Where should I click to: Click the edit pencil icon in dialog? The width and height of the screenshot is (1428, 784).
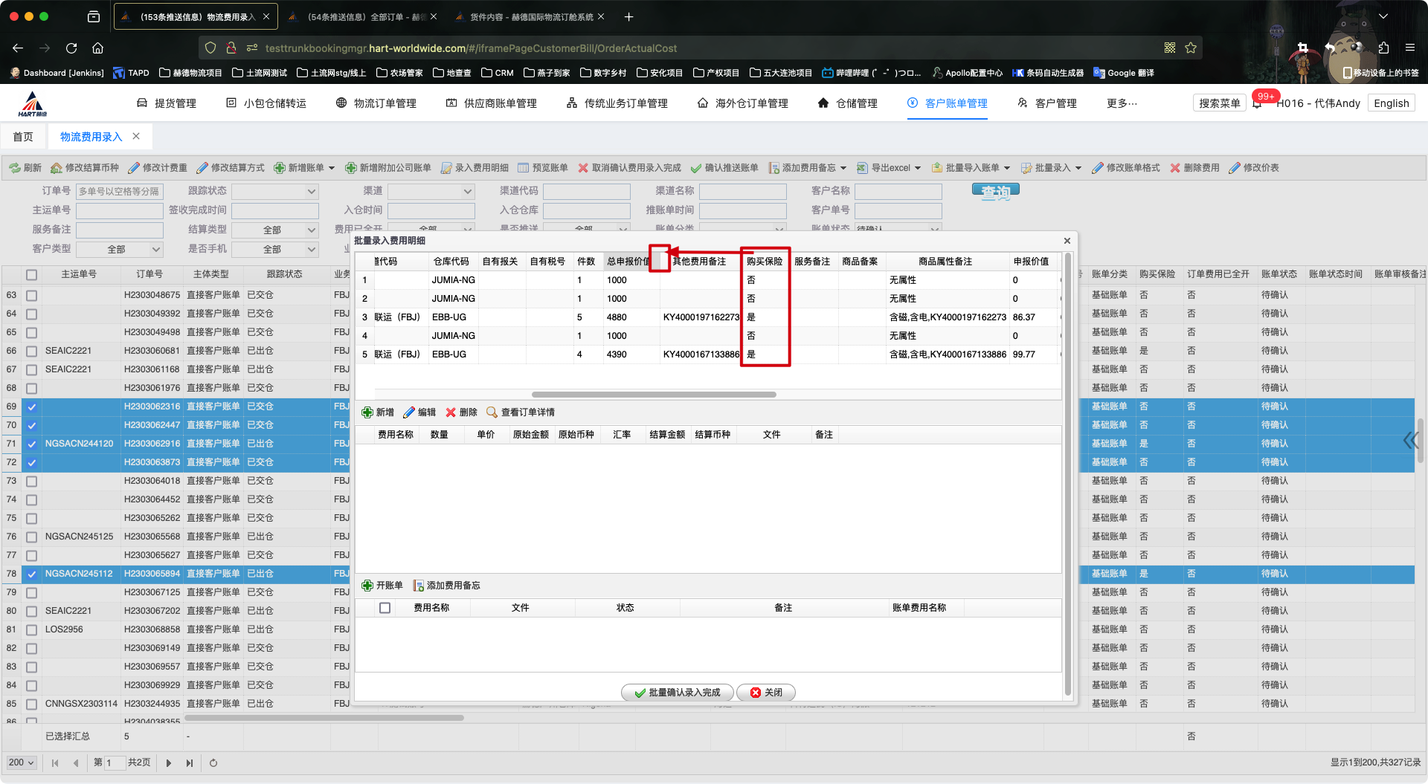(x=409, y=412)
